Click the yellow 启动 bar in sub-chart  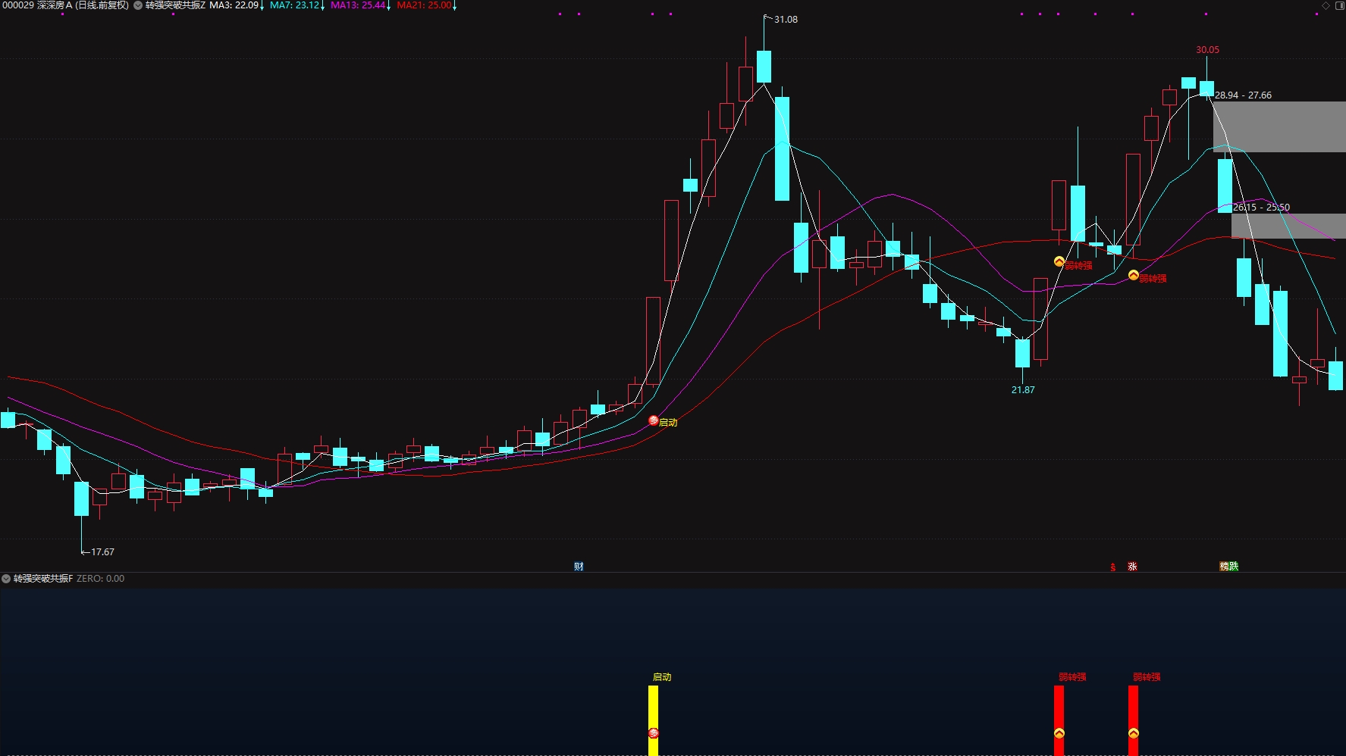(653, 720)
